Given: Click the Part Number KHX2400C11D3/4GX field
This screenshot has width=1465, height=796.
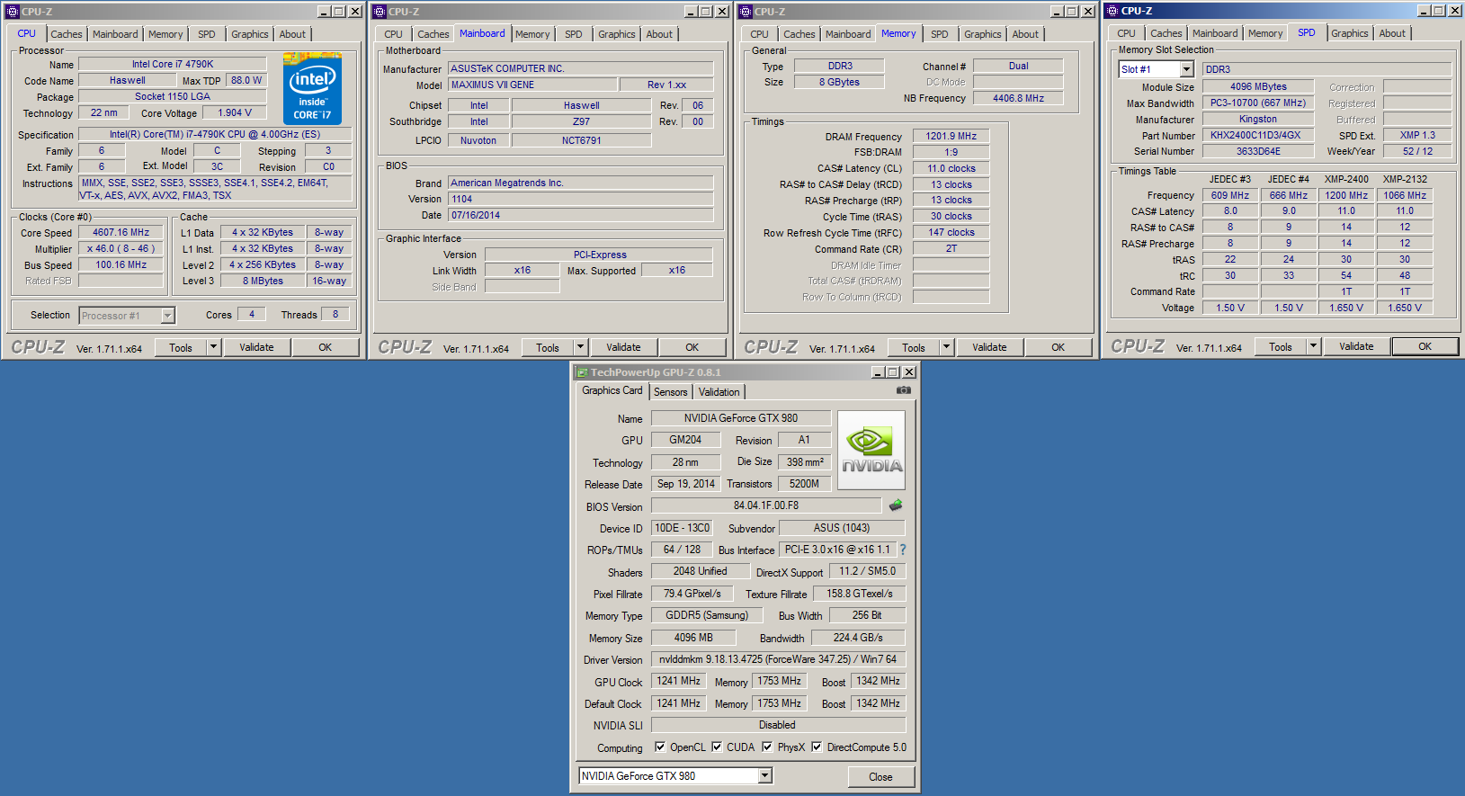Looking at the screenshot, I should point(1256,135).
